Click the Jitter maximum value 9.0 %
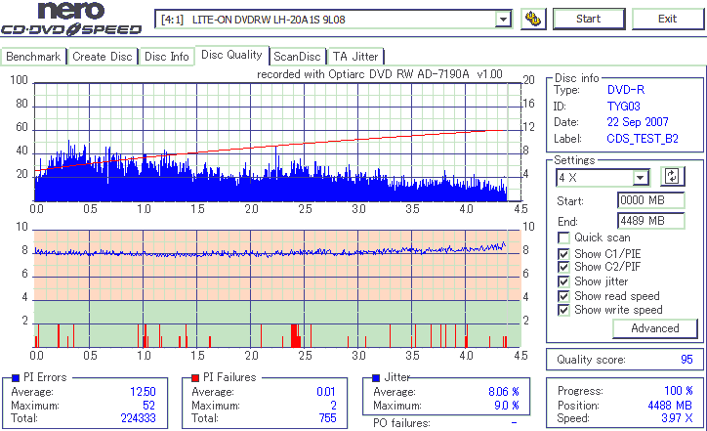 (507, 406)
